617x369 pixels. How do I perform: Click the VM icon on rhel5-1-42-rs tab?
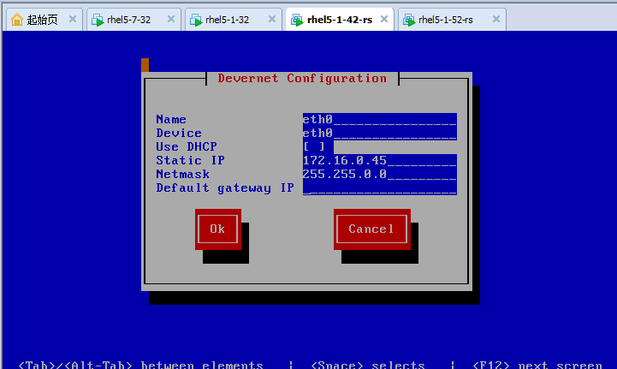pyautogui.click(x=297, y=20)
